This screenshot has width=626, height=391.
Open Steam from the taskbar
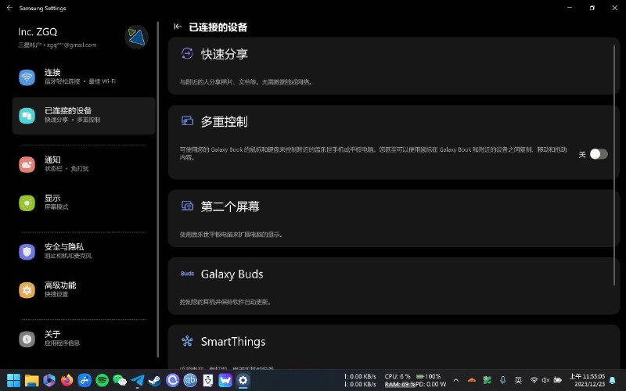pos(155,380)
